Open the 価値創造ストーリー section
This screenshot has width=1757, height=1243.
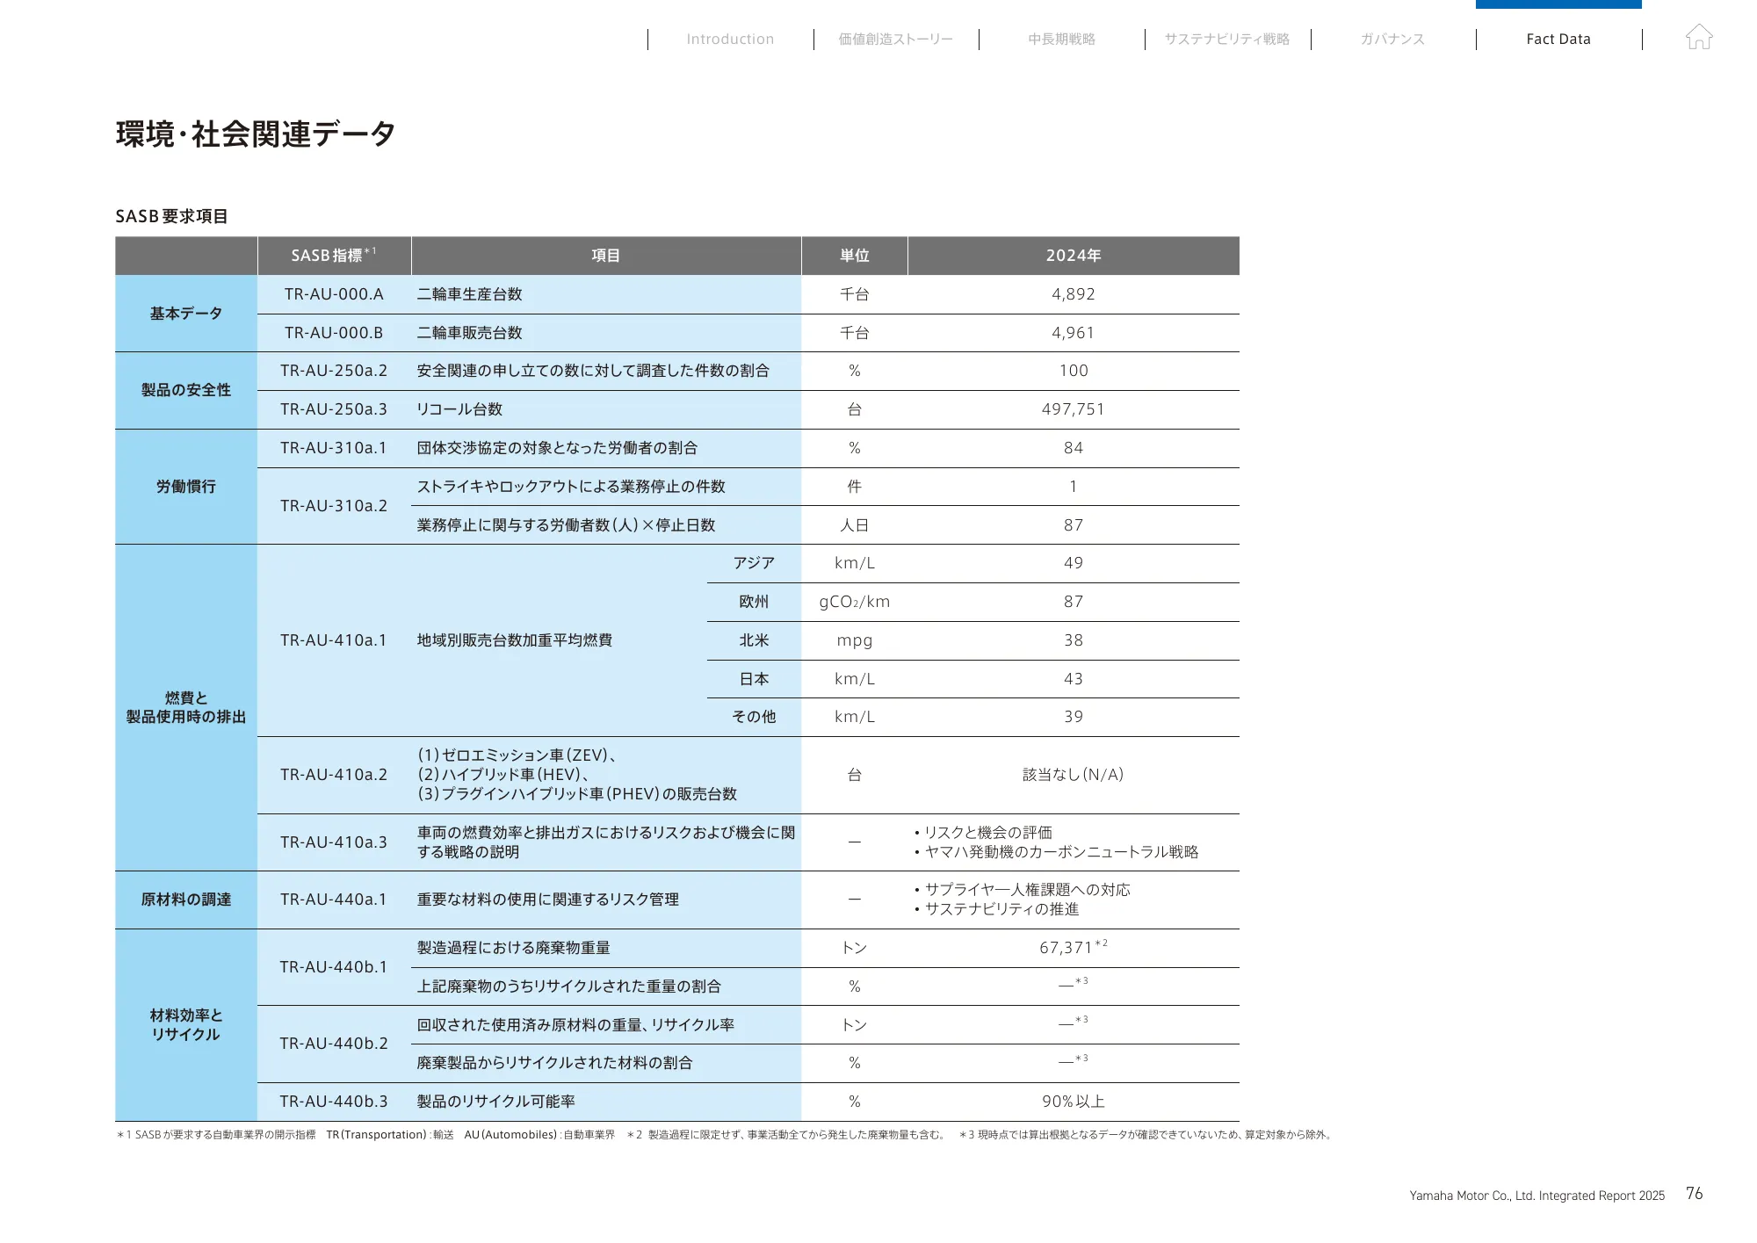896,39
